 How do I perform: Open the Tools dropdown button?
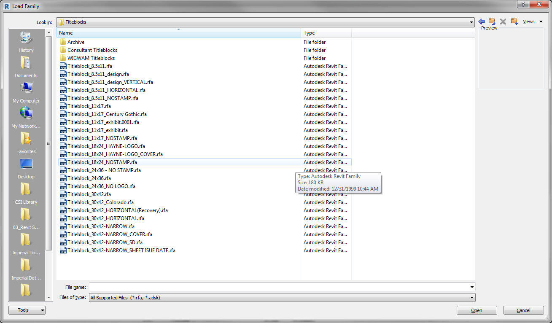tap(27, 310)
